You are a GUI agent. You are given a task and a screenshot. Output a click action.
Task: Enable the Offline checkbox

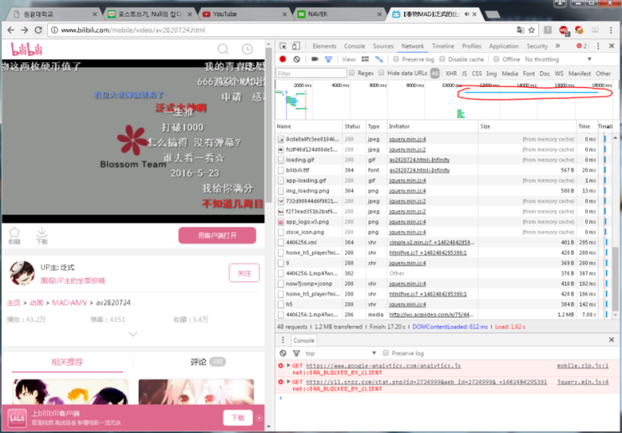coord(496,59)
